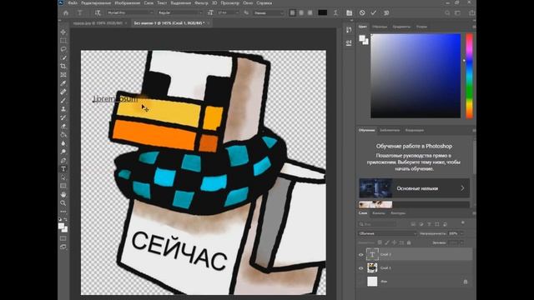534x300 pixels.
Task: Hide the text layer Слой 2
Action: tap(361, 254)
